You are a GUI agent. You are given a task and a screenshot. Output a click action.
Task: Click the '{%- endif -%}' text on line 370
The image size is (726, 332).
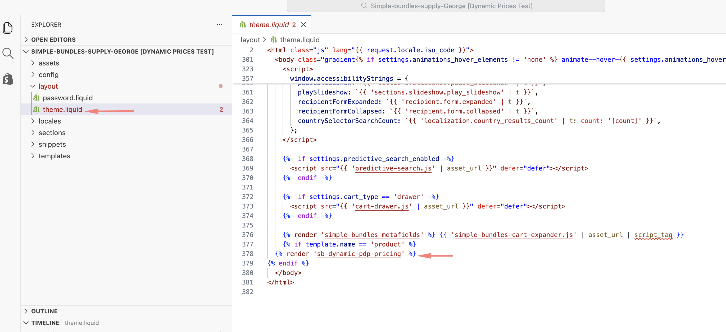pyautogui.click(x=307, y=178)
